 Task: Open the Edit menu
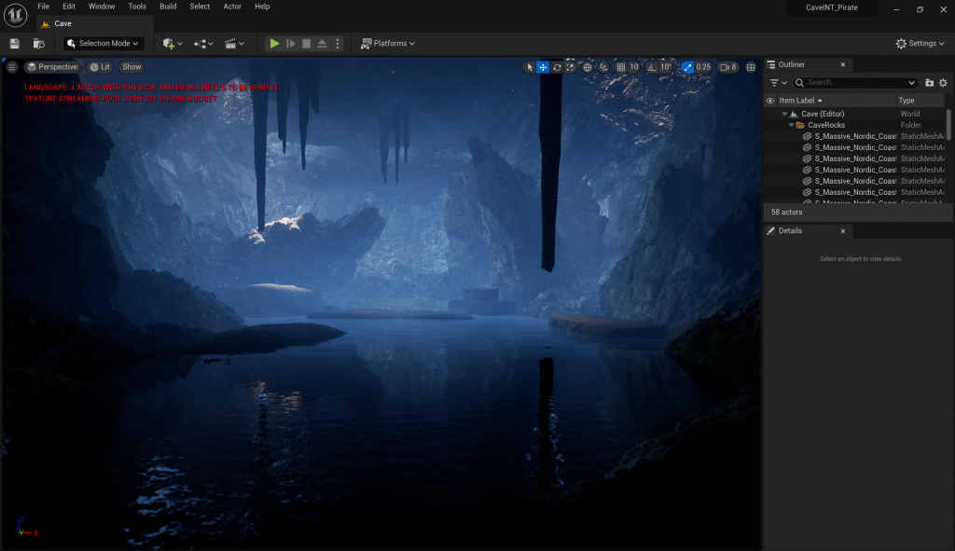coord(69,7)
